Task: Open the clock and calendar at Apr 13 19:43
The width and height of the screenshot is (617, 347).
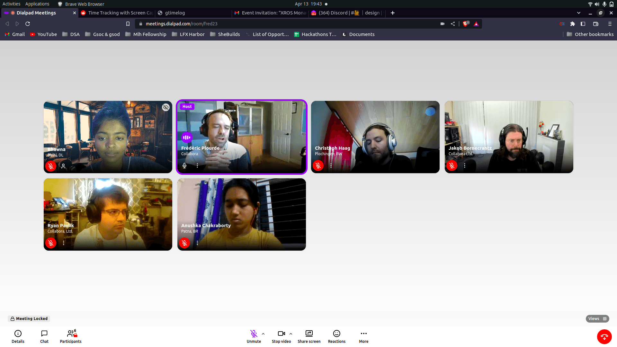Action: tap(308, 4)
